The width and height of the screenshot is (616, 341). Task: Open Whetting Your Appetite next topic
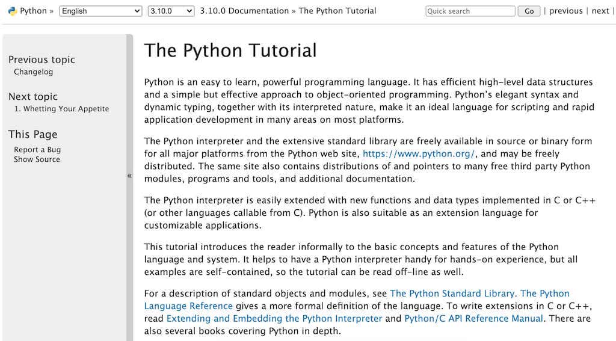point(61,109)
